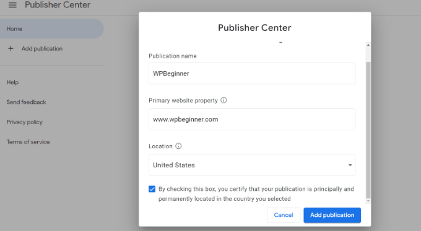Click the Primary website property label text
The height and width of the screenshot is (231, 421).
tap(183, 101)
